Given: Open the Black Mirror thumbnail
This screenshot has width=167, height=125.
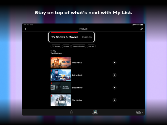Looking at the screenshot, I should click(61, 88).
